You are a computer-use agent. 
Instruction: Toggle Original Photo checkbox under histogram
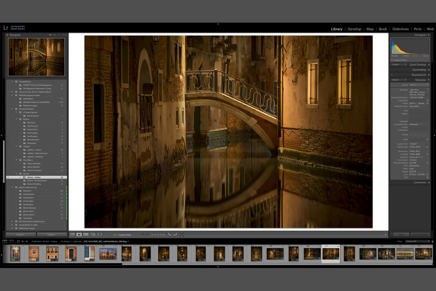392,60
